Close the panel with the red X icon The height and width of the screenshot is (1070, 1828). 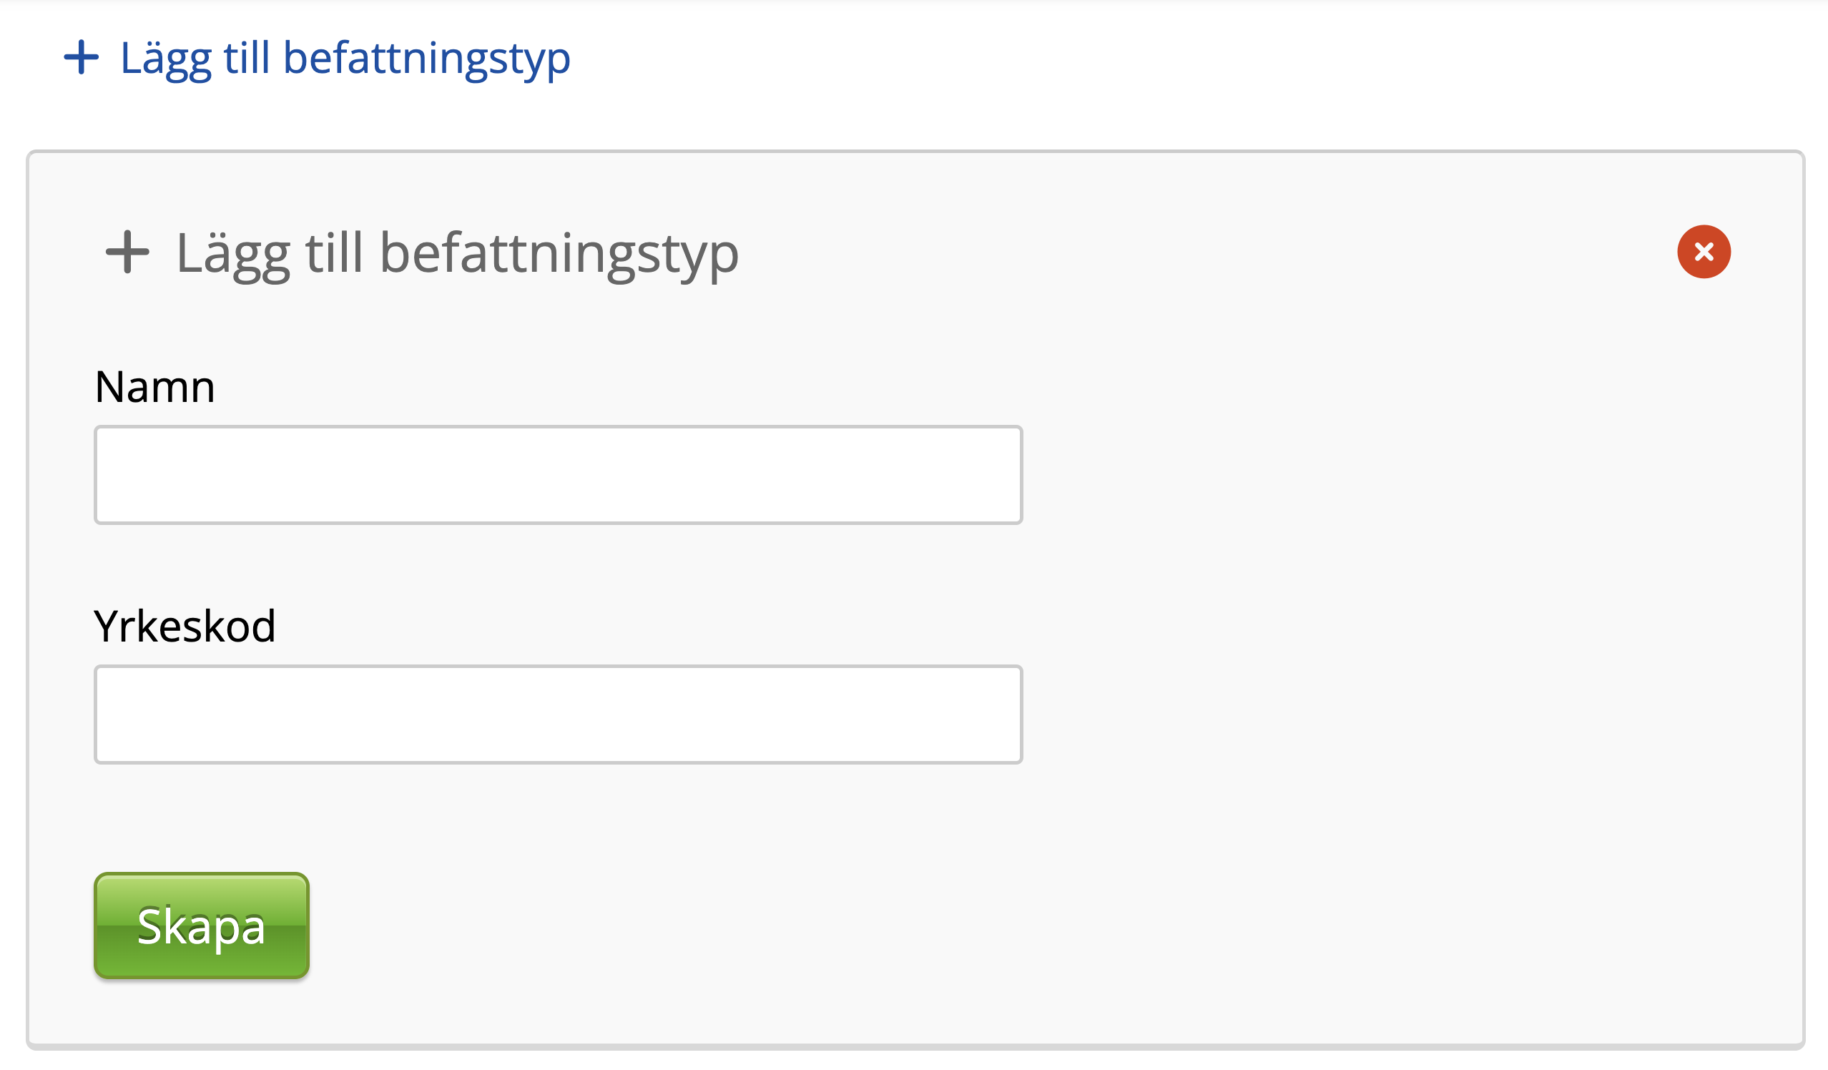coord(1704,252)
